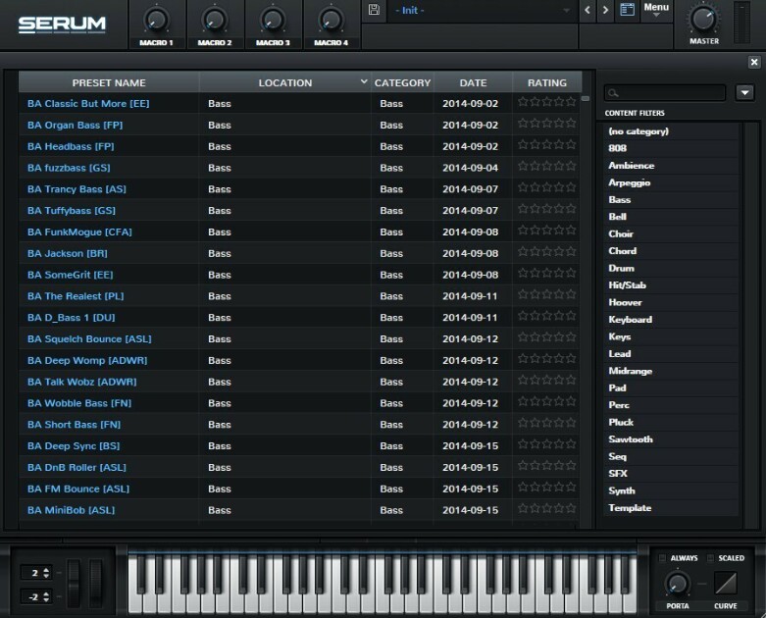Filter by the Hoover category
Screen dimensions: 766x618
click(x=670, y=302)
